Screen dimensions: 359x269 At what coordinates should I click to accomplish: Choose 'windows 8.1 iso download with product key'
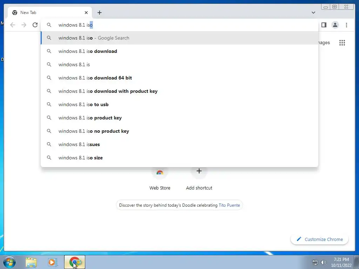pyautogui.click(x=179, y=91)
